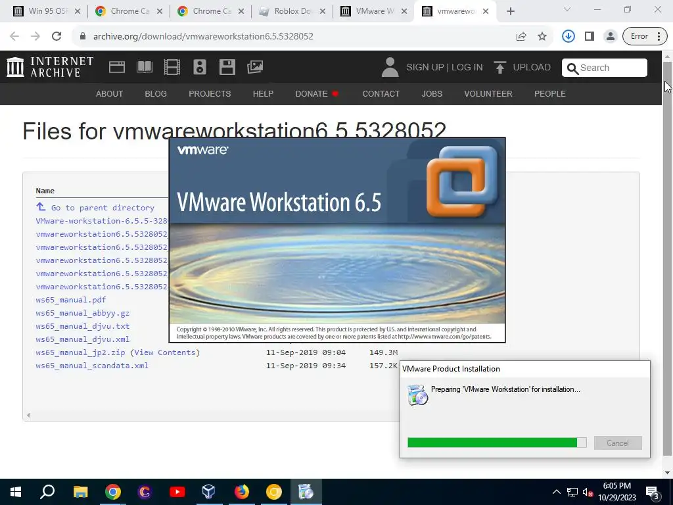Click the padlock site info icon

point(83,36)
